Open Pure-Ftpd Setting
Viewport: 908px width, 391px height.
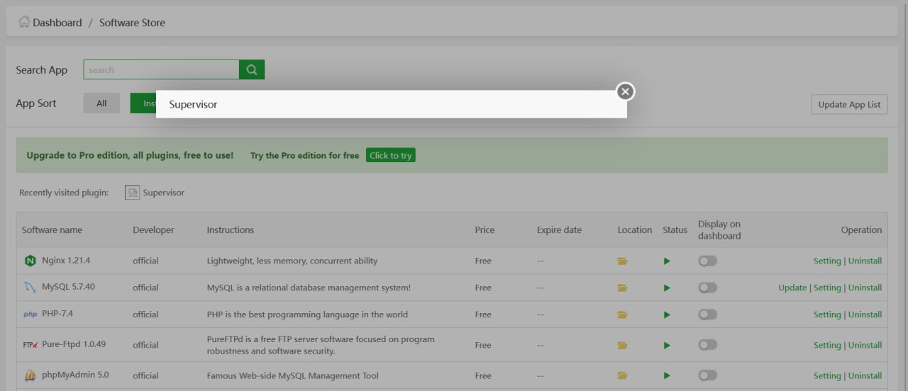[827, 345]
